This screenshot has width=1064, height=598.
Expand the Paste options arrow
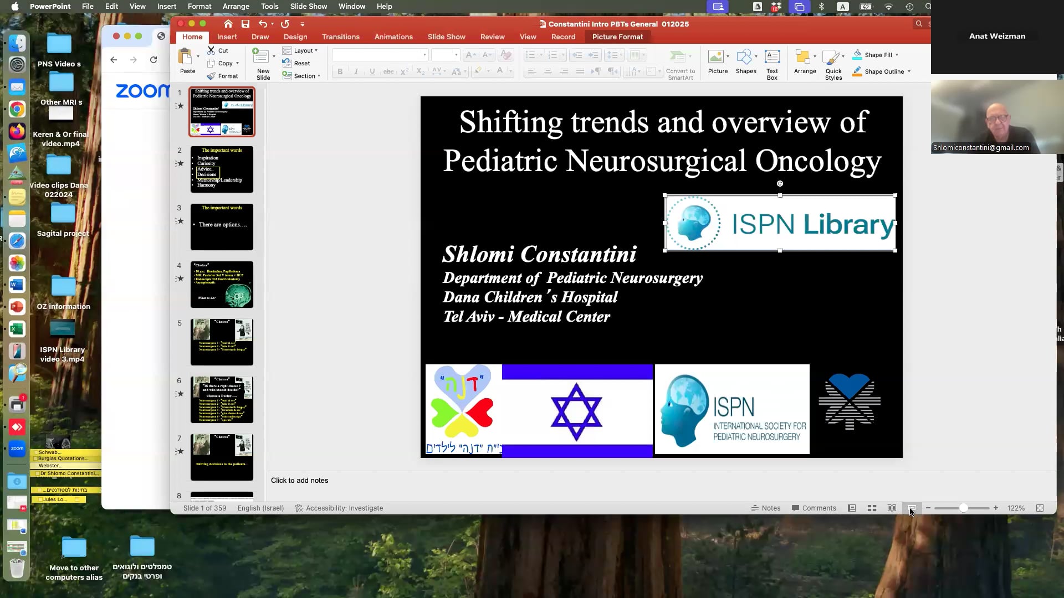click(x=198, y=56)
